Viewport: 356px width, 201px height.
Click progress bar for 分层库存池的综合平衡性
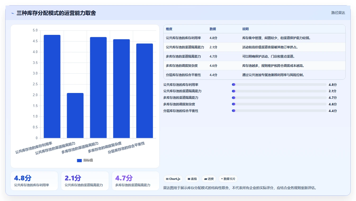[279, 111]
